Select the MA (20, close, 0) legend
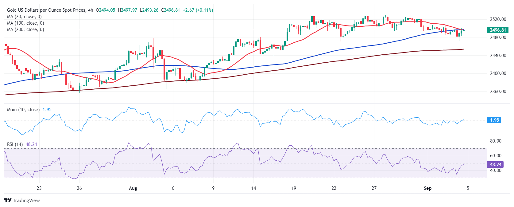This screenshot has width=514, height=207. 24,17
